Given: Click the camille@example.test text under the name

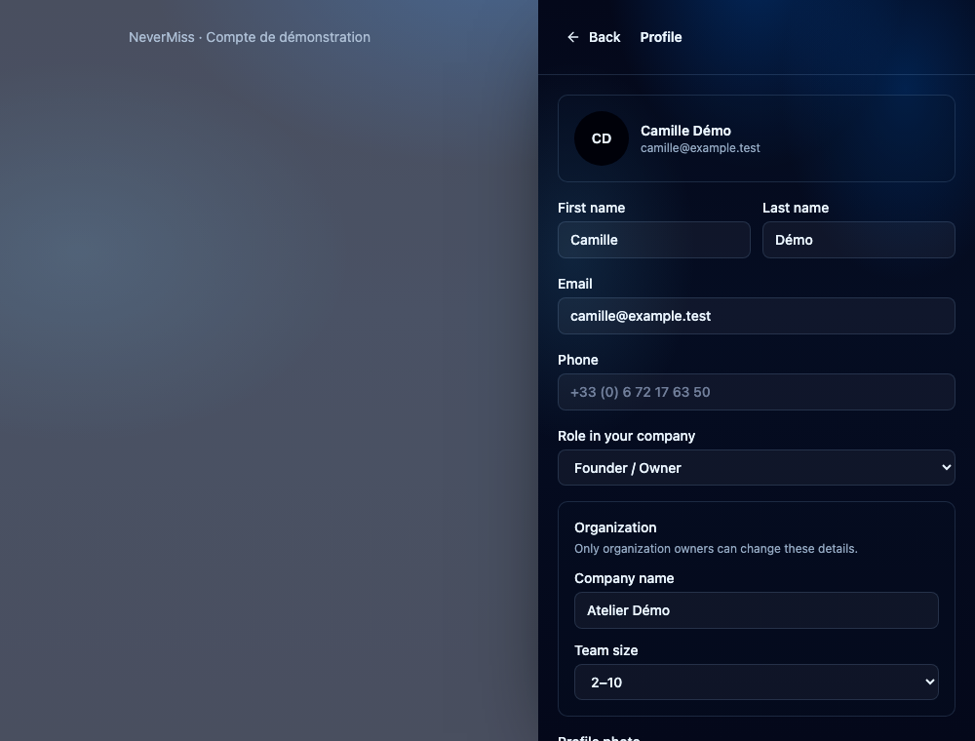Looking at the screenshot, I should pyautogui.click(x=700, y=148).
